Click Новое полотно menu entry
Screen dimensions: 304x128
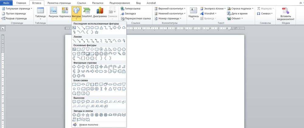coord(88,124)
